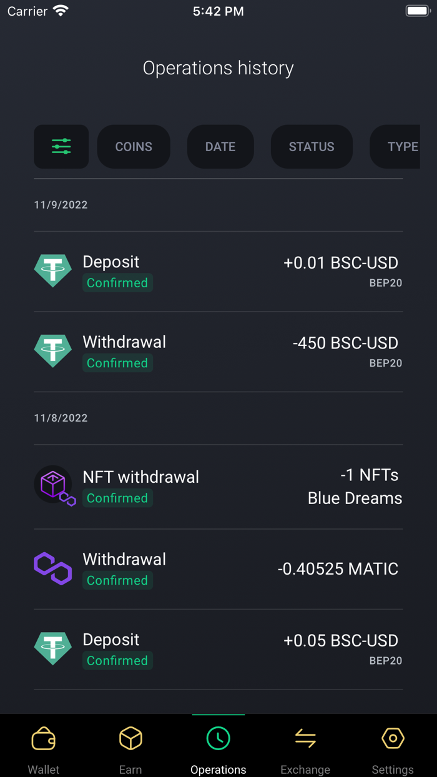Expand the 11/9/2022 date section
This screenshot has height=777, width=437.
61,204
